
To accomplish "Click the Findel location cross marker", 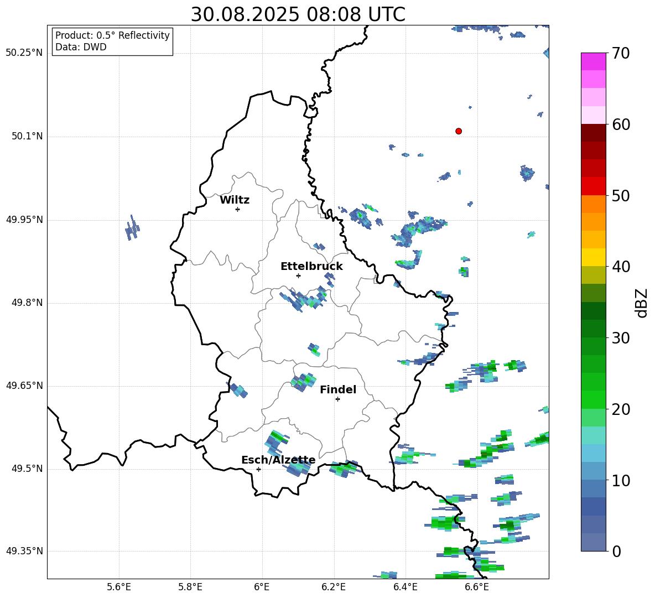I will coord(337,399).
